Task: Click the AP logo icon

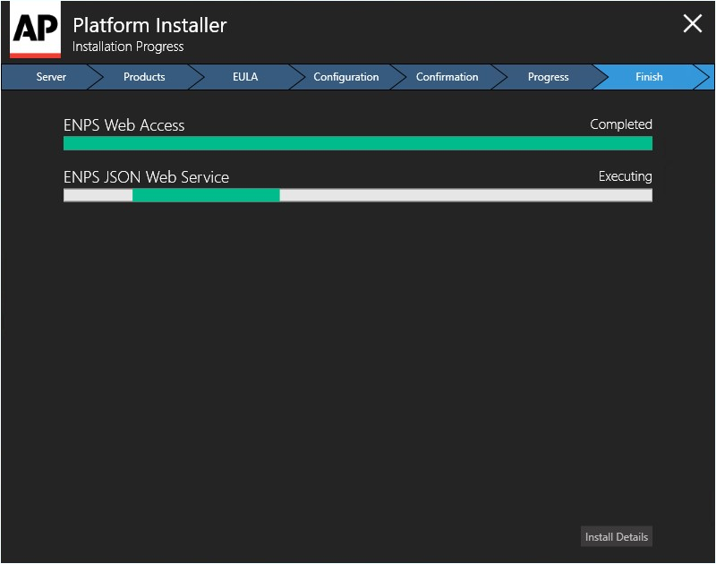Action: pyautogui.click(x=35, y=30)
